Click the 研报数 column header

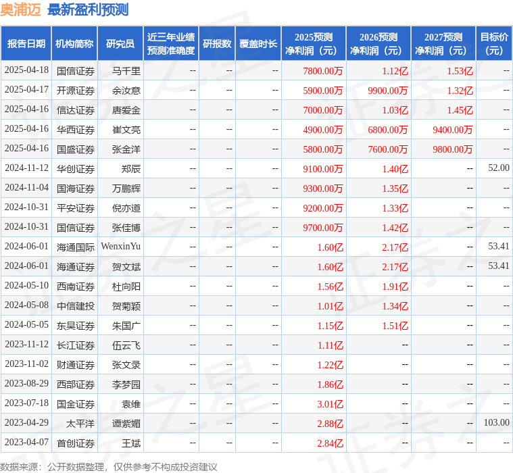tap(217, 43)
